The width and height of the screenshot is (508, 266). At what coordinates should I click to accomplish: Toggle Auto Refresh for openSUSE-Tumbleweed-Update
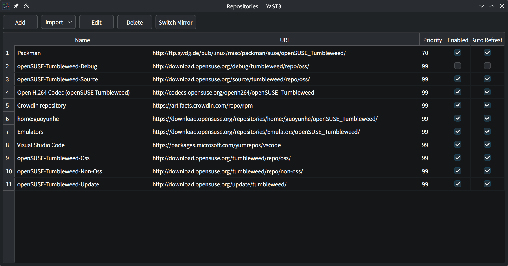(487, 184)
